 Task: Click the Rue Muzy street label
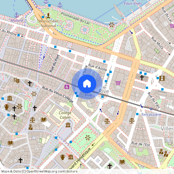tap(157, 43)
